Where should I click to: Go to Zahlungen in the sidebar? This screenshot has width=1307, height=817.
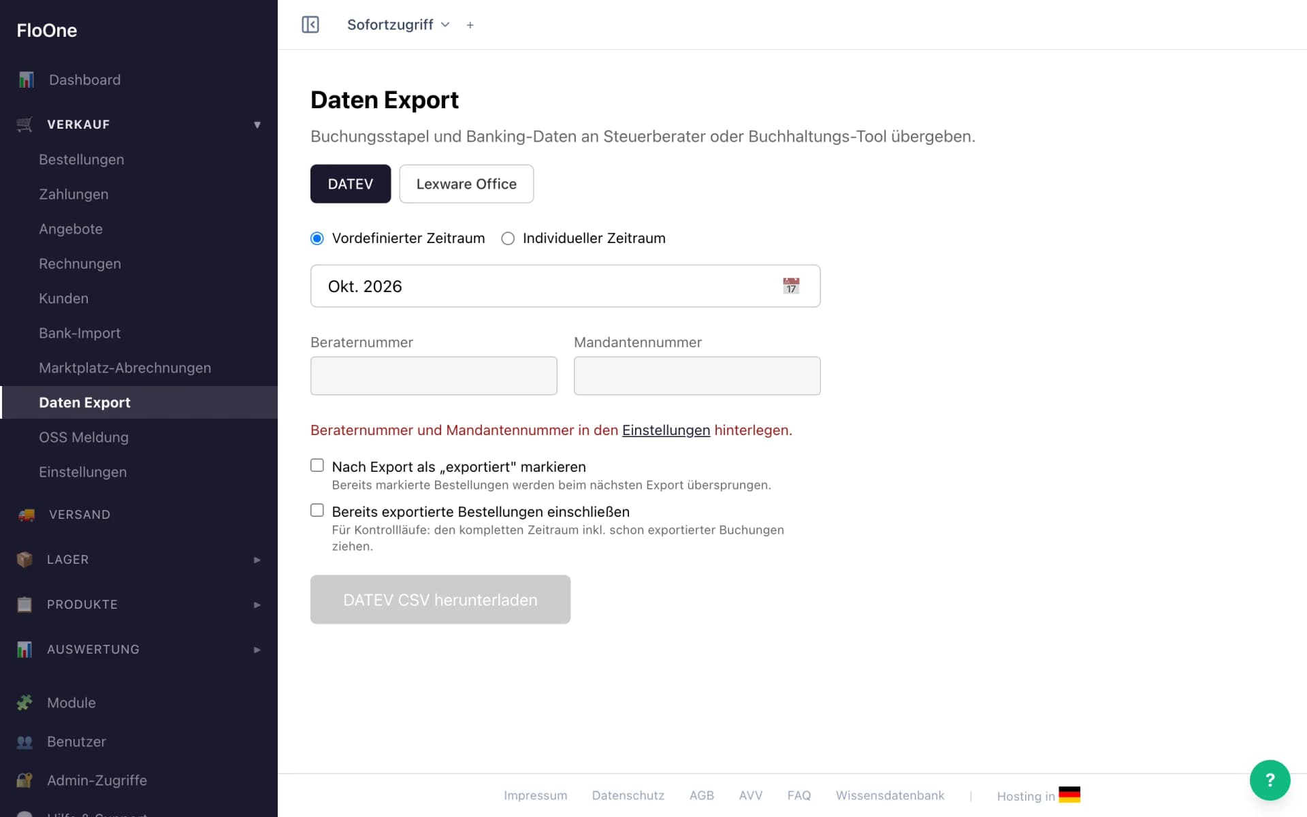tap(74, 194)
